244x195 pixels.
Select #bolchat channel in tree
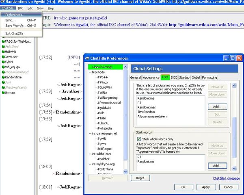104,159
